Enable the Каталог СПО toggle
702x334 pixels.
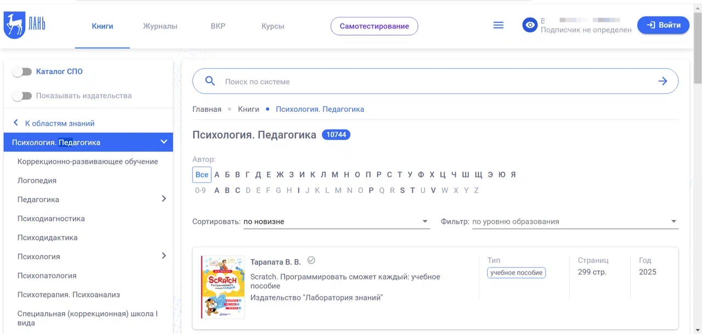[22, 71]
